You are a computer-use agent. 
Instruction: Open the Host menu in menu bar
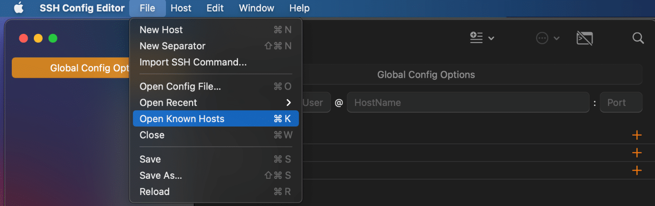tap(181, 8)
